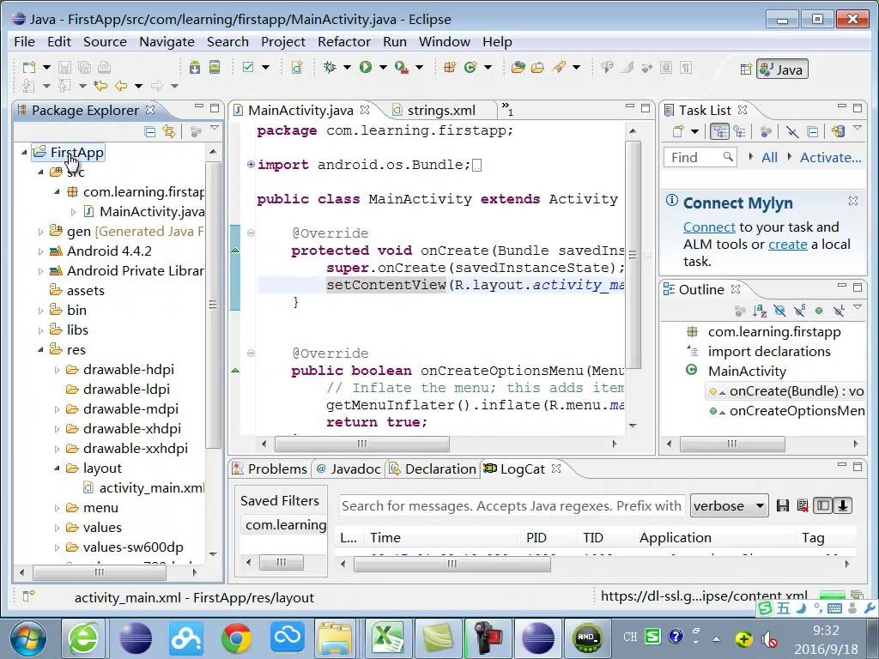Click the New wizard toolbar icon
The height and width of the screenshot is (659, 879).
tap(29, 68)
